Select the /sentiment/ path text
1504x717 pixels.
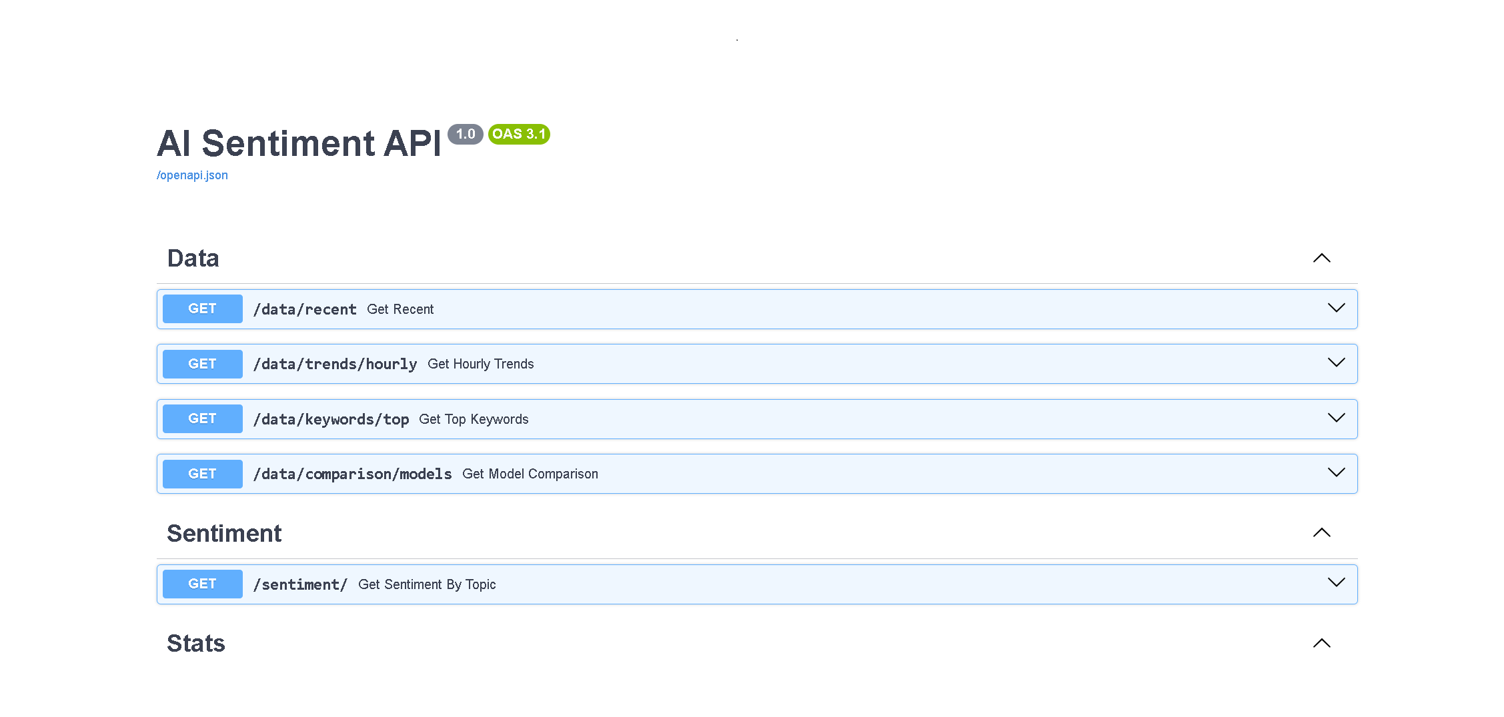(300, 584)
